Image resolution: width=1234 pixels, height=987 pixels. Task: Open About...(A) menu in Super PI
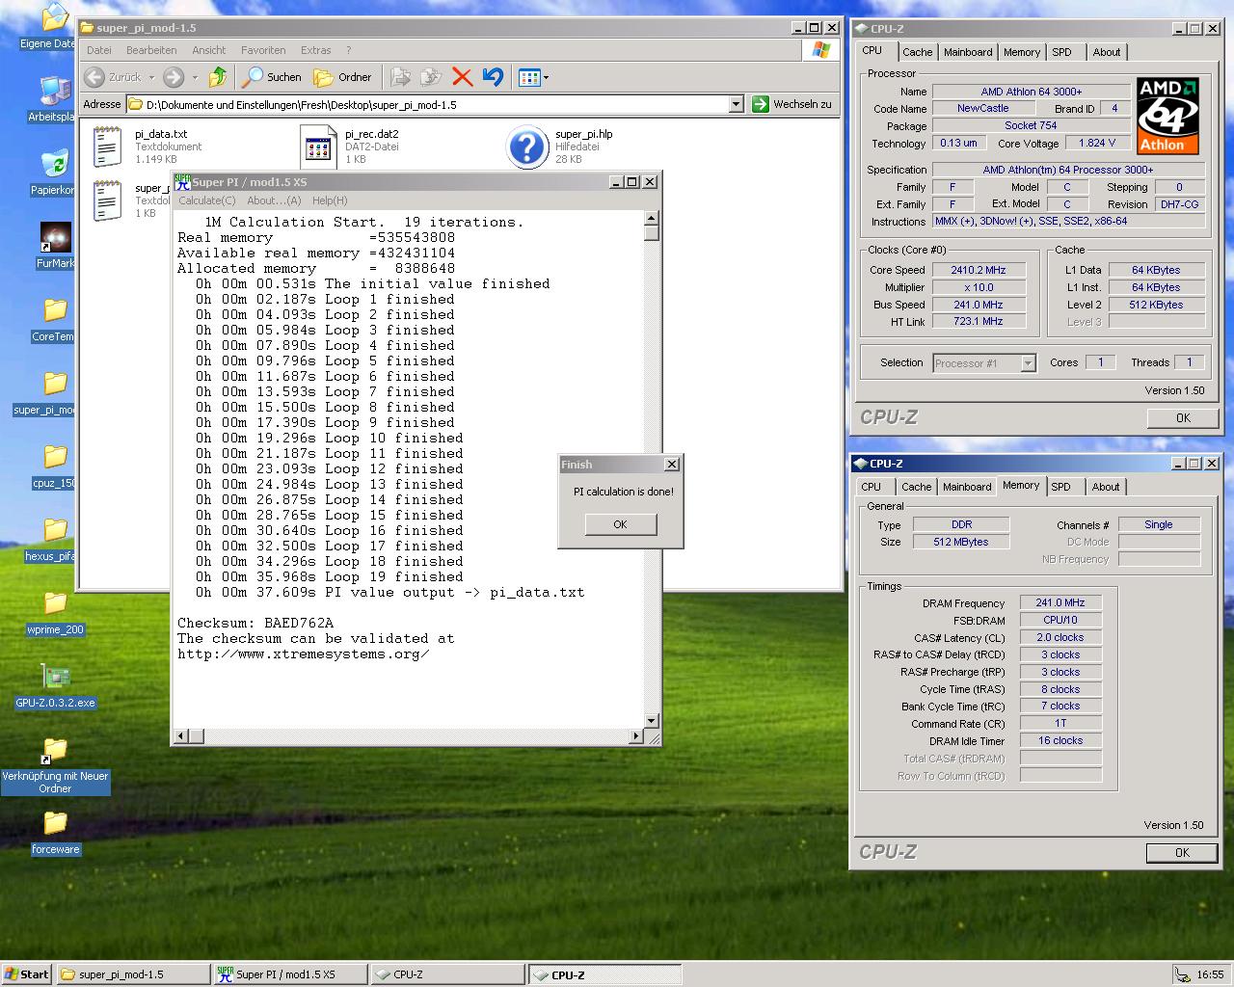(274, 200)
